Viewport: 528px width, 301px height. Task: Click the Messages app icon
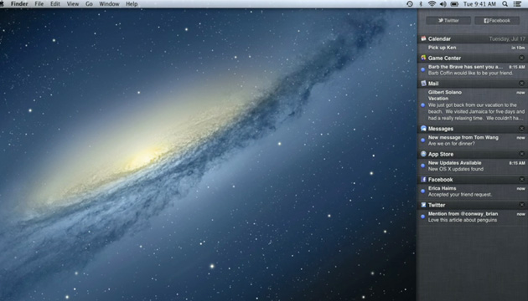tap(423, 129)
